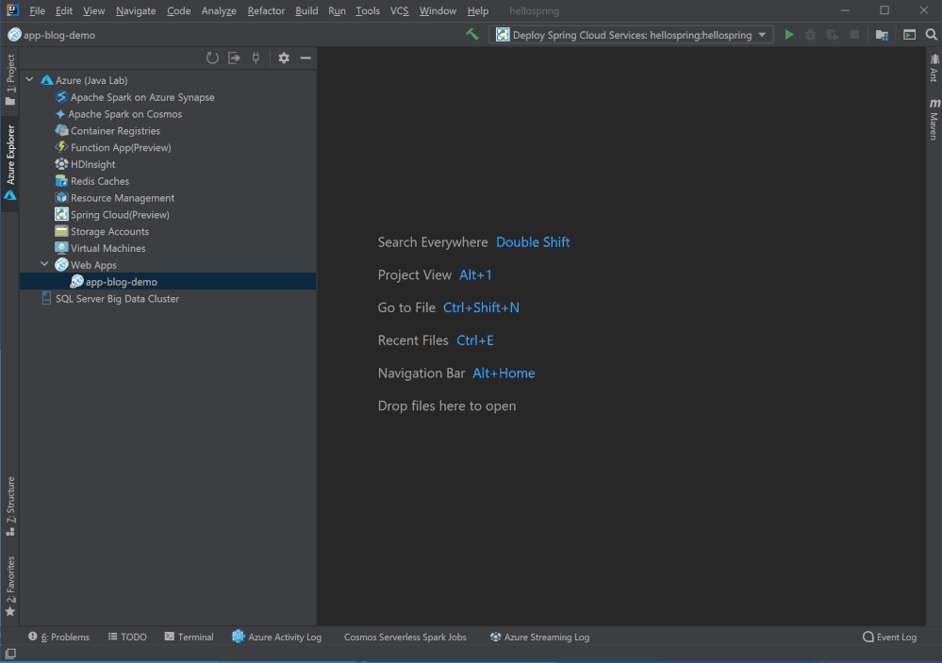
Task: Open the Help menu
Action: (478, 10)
